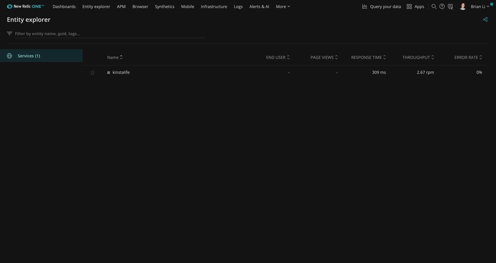This screenshot has height=263, width=496.
Task: Click the Services globe icon
Action: (x=10, y=56)
